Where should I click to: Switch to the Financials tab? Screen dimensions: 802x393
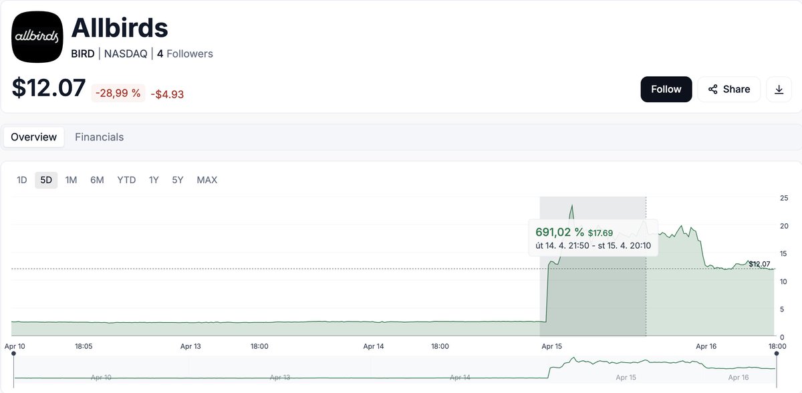pos(99,137)
